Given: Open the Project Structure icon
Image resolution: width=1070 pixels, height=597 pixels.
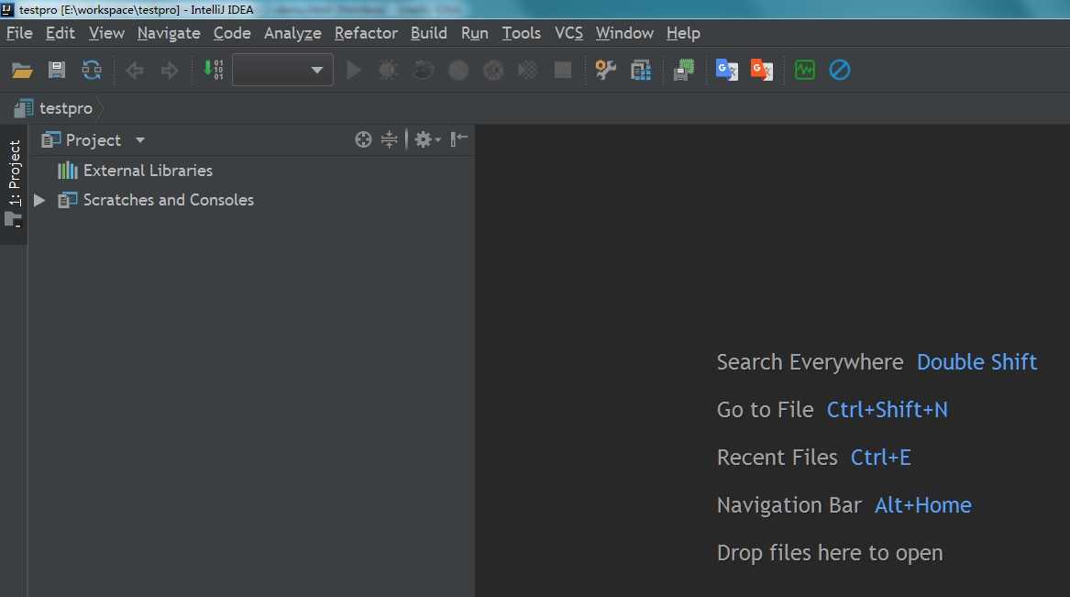Looking at the screenshot, I should point(641,70).
